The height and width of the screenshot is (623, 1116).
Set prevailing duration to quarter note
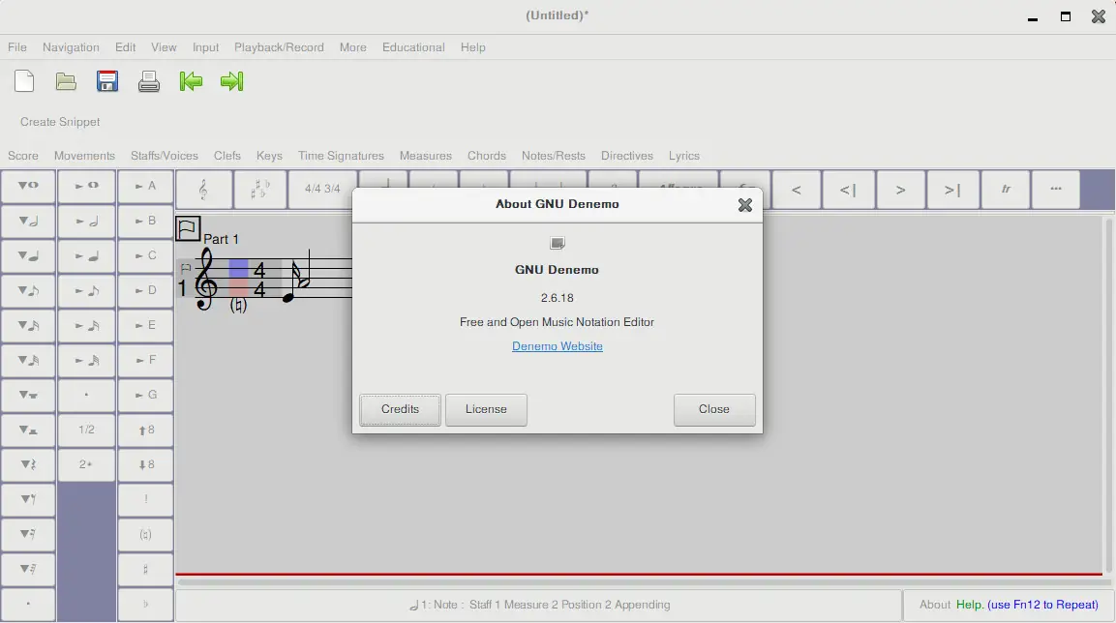(87, 255)
